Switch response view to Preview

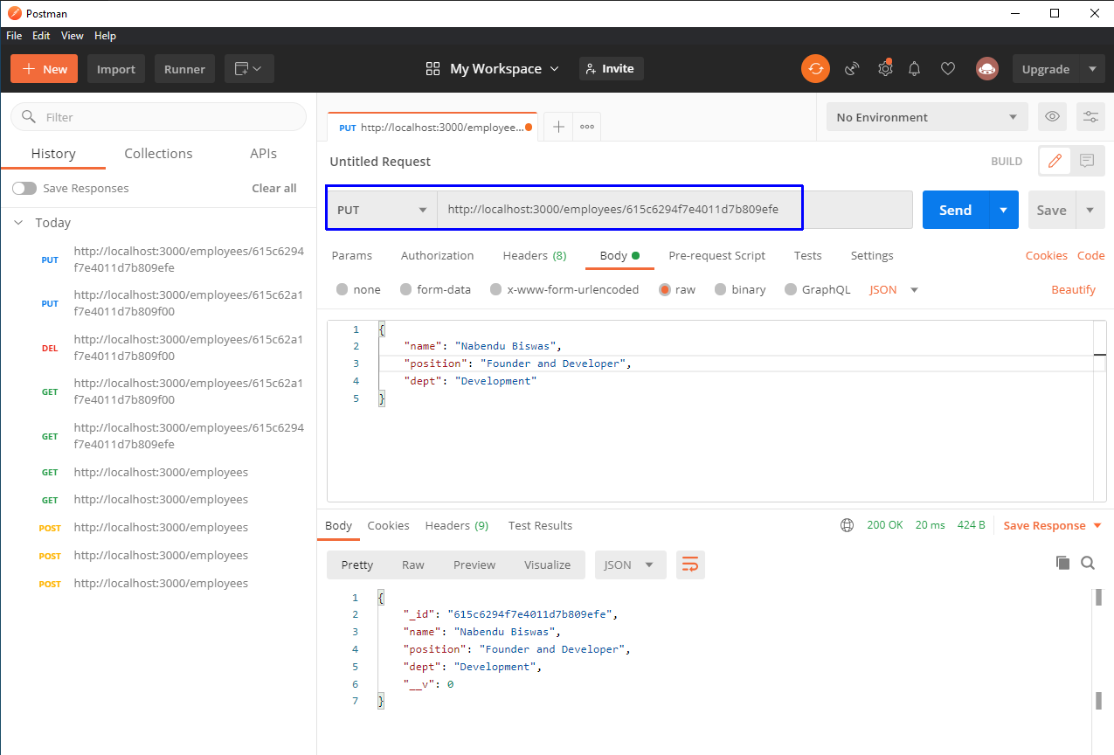(474, 565)
